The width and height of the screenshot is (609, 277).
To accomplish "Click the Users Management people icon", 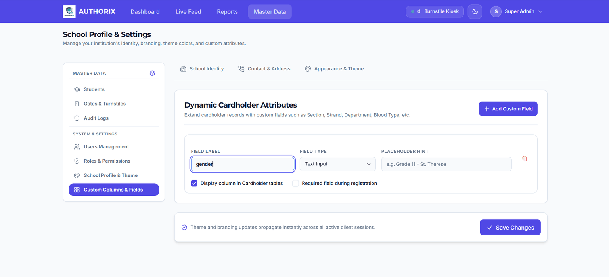I will (x=77, y=147).
